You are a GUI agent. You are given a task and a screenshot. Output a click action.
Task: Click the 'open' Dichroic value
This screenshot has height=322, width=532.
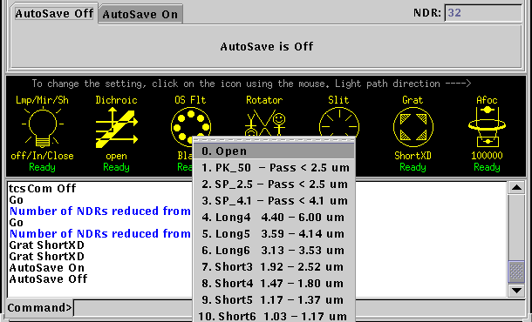[x=116, y=157]
